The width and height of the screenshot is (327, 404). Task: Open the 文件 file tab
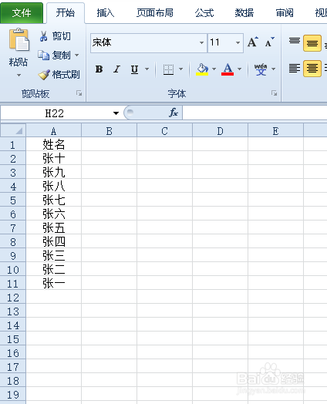coord(22,12)
